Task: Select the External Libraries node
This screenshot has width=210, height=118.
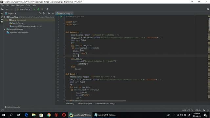Action: coord(15,29)
